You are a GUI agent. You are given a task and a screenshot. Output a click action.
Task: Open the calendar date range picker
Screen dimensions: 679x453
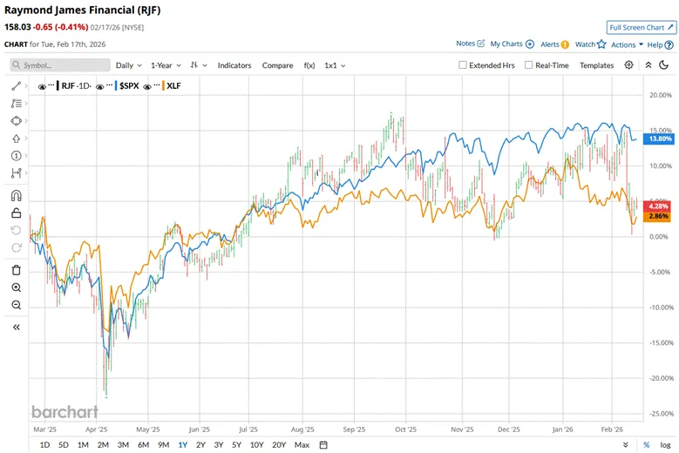pyautogui.click(x=323, y=445)
